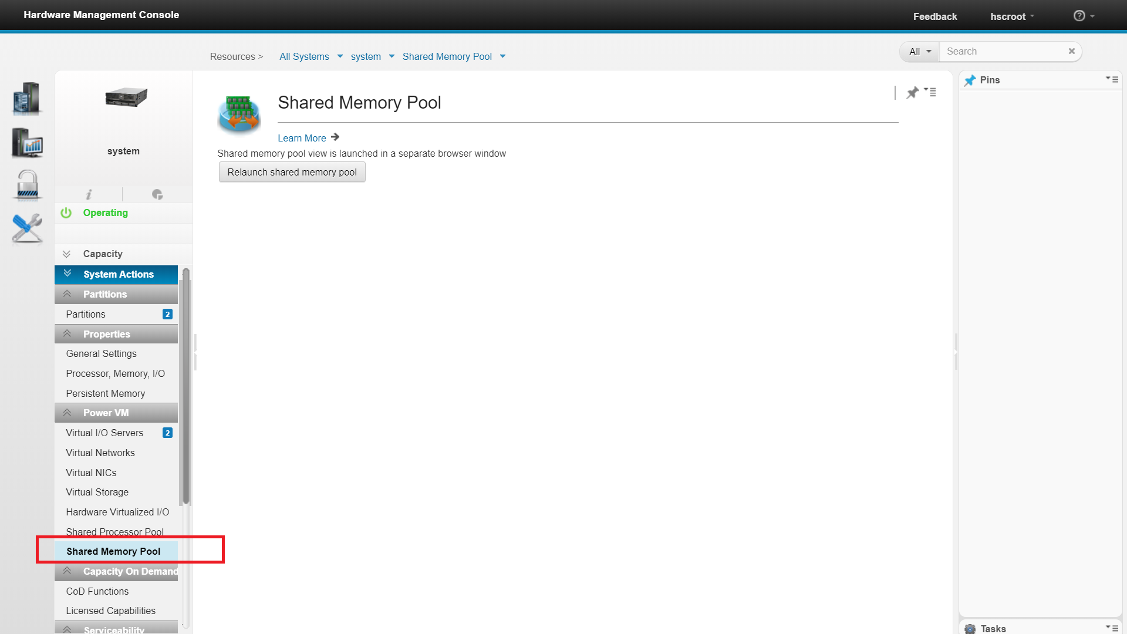Screen dimensions: 1127x634
Task: Open the help question mark menu
Action: point(1084,16)
